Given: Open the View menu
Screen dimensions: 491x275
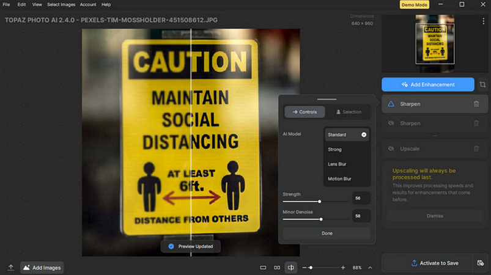Looking at the screenshot, I should point(37,5).
